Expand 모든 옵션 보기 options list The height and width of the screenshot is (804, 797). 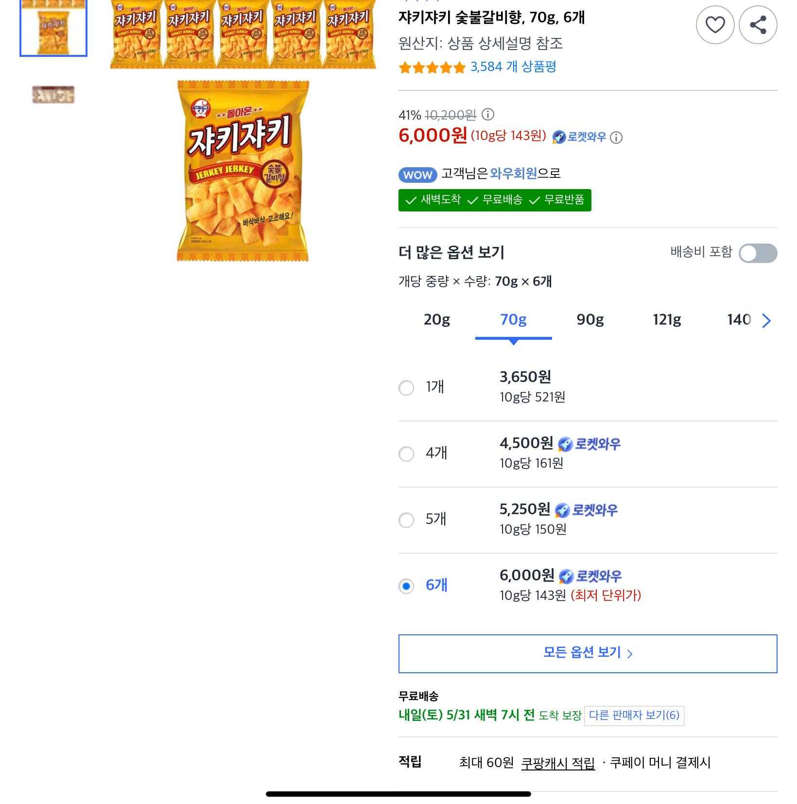point(588,653)
